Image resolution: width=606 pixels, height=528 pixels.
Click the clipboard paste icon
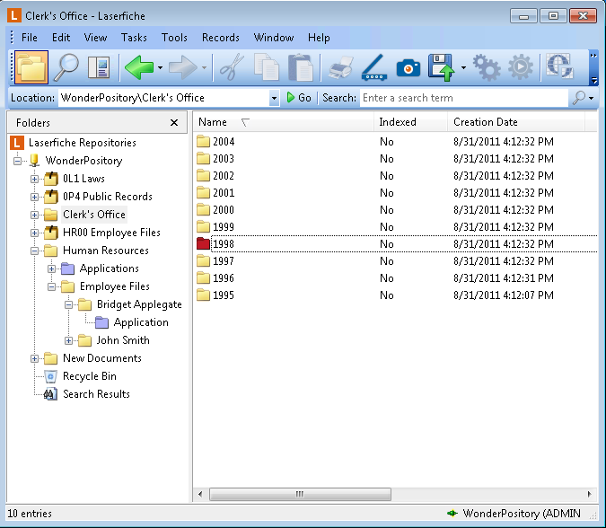(300, 67)
